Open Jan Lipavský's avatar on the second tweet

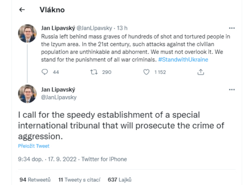pyautogui.click(x=27, y=94)
